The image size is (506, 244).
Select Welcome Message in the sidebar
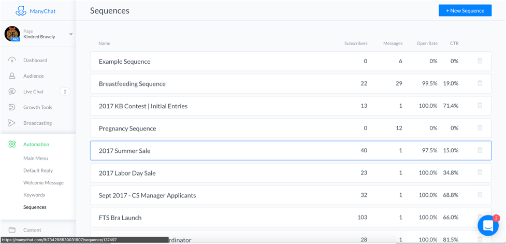[43, 183]
